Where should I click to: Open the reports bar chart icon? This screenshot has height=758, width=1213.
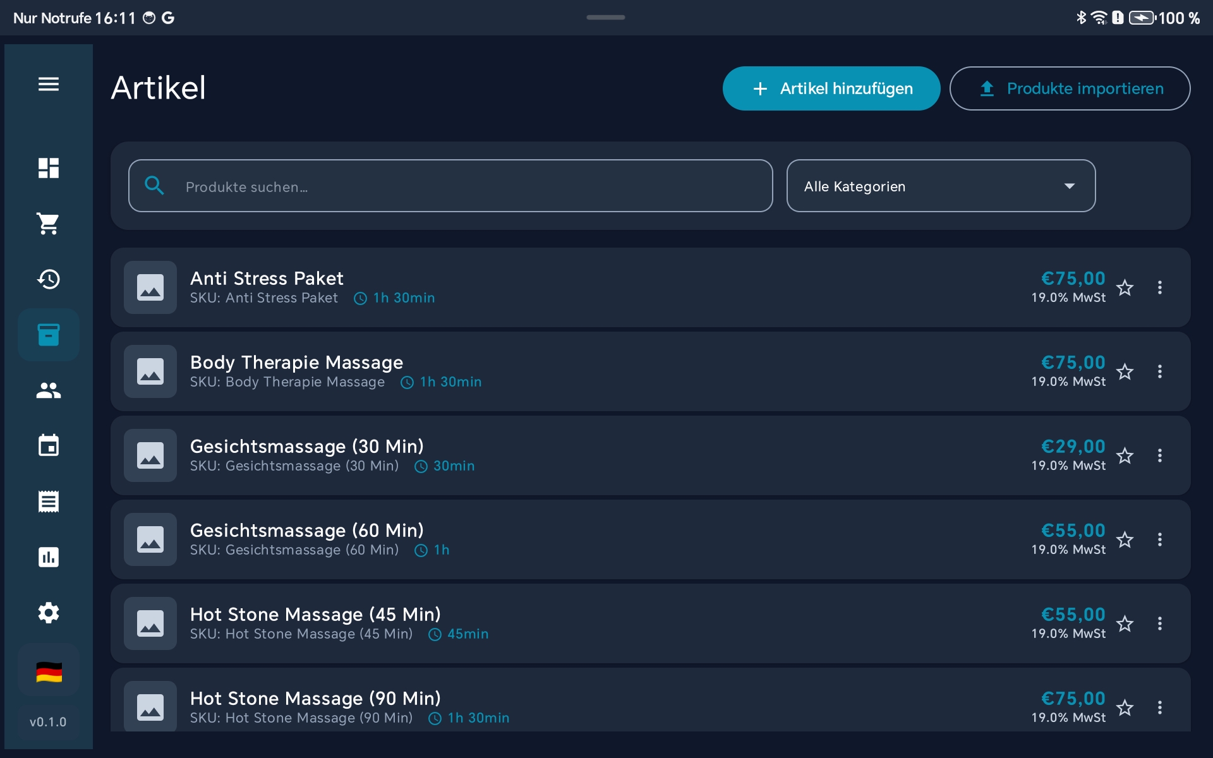click(x=49, y=557)
